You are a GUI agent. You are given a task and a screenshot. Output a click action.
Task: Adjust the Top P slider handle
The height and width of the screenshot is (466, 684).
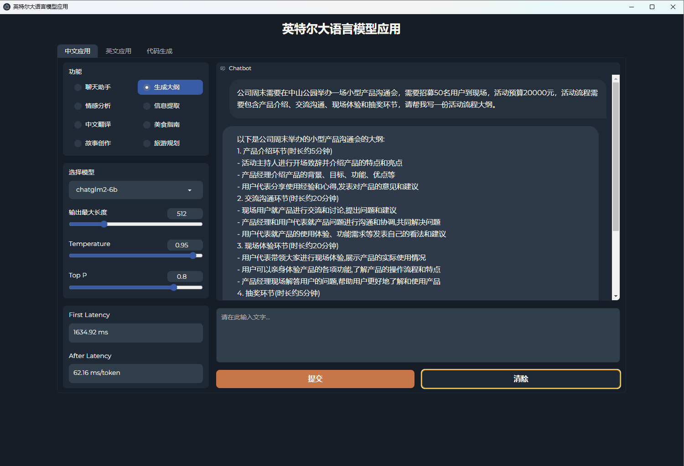[174, 287]
